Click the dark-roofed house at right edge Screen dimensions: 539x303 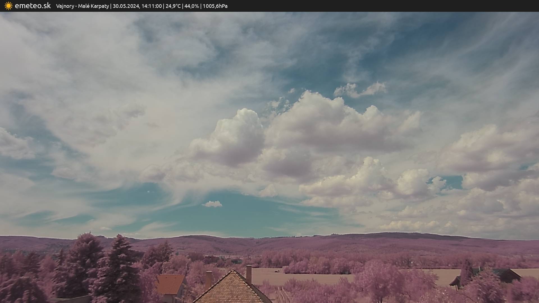[x=505, y=275]
